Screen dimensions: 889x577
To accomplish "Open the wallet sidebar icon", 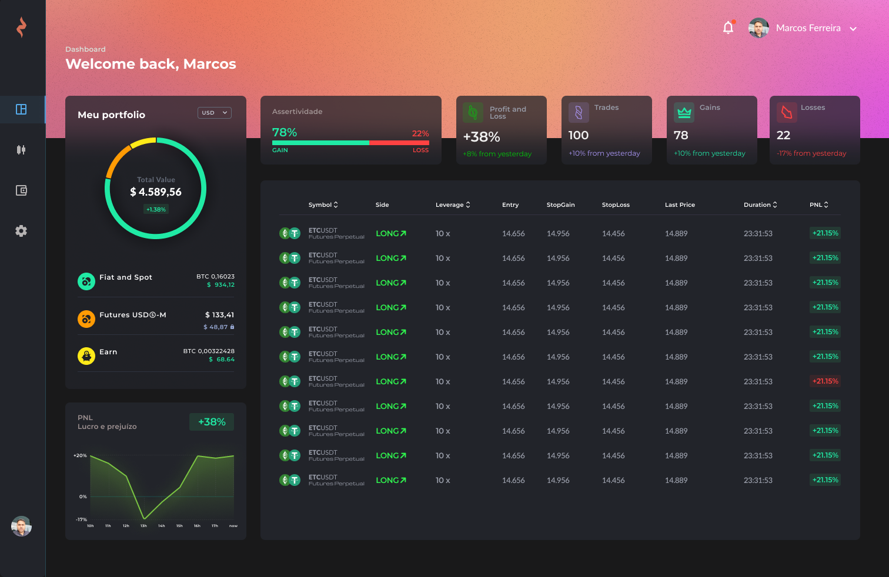I will coord(21,190).
